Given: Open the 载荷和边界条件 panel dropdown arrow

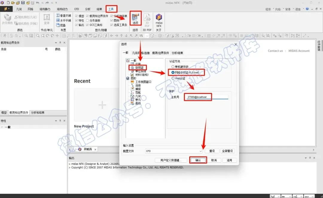Looking at the screenshot, I should [x=56, y=43].
